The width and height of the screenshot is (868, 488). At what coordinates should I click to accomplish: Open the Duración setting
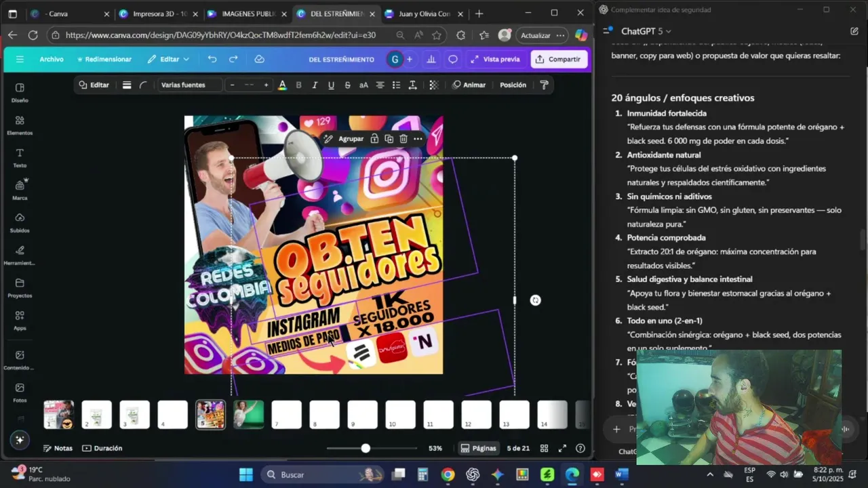coord(102,449)
